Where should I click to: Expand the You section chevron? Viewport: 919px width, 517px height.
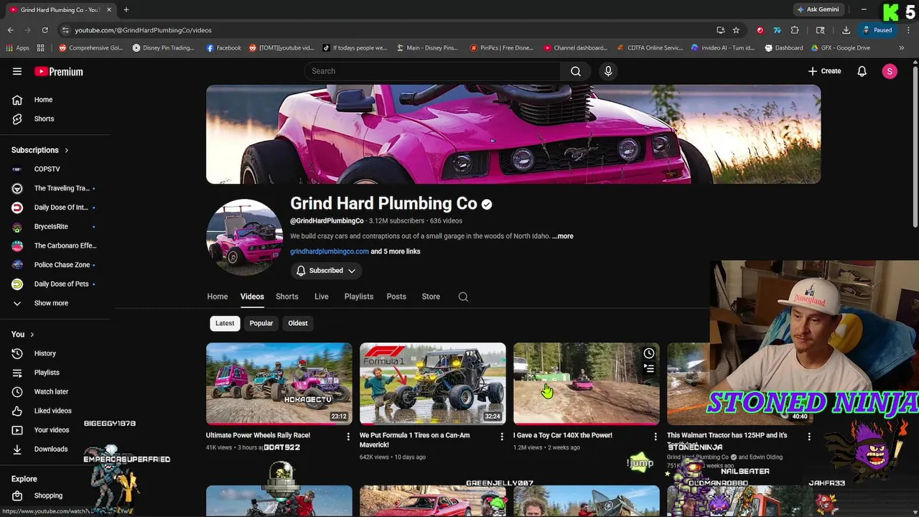coord(32,335)
